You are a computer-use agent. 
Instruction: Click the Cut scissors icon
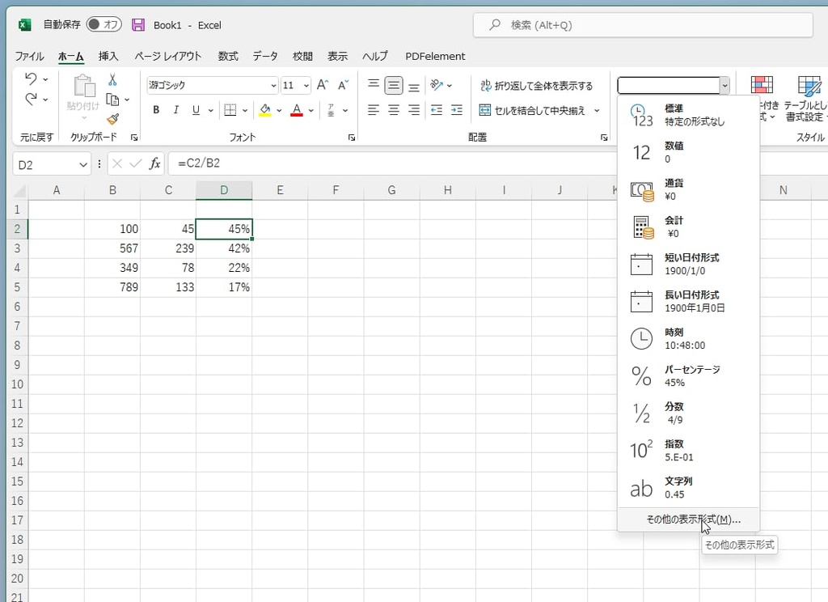tap(112, 80)
